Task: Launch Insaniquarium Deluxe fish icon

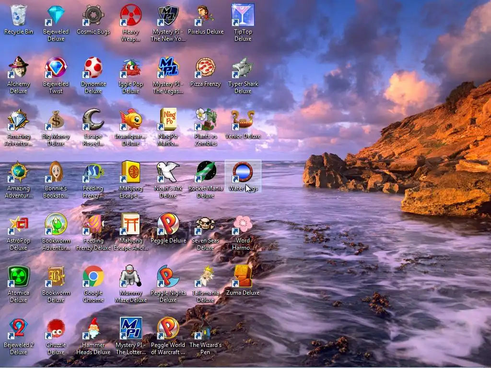Action: (x=130, y=119)
